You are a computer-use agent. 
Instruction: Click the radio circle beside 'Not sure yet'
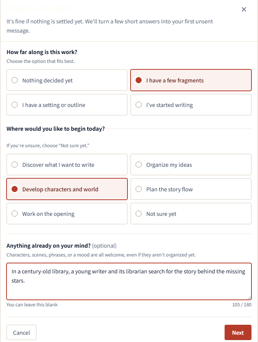coord(139,214)
